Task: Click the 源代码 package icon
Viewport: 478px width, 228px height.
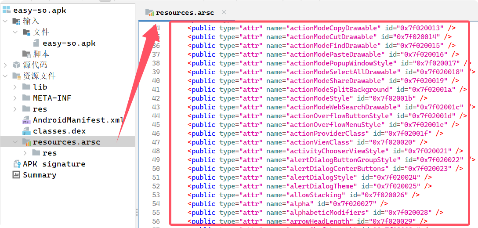Action: [16, 65]
